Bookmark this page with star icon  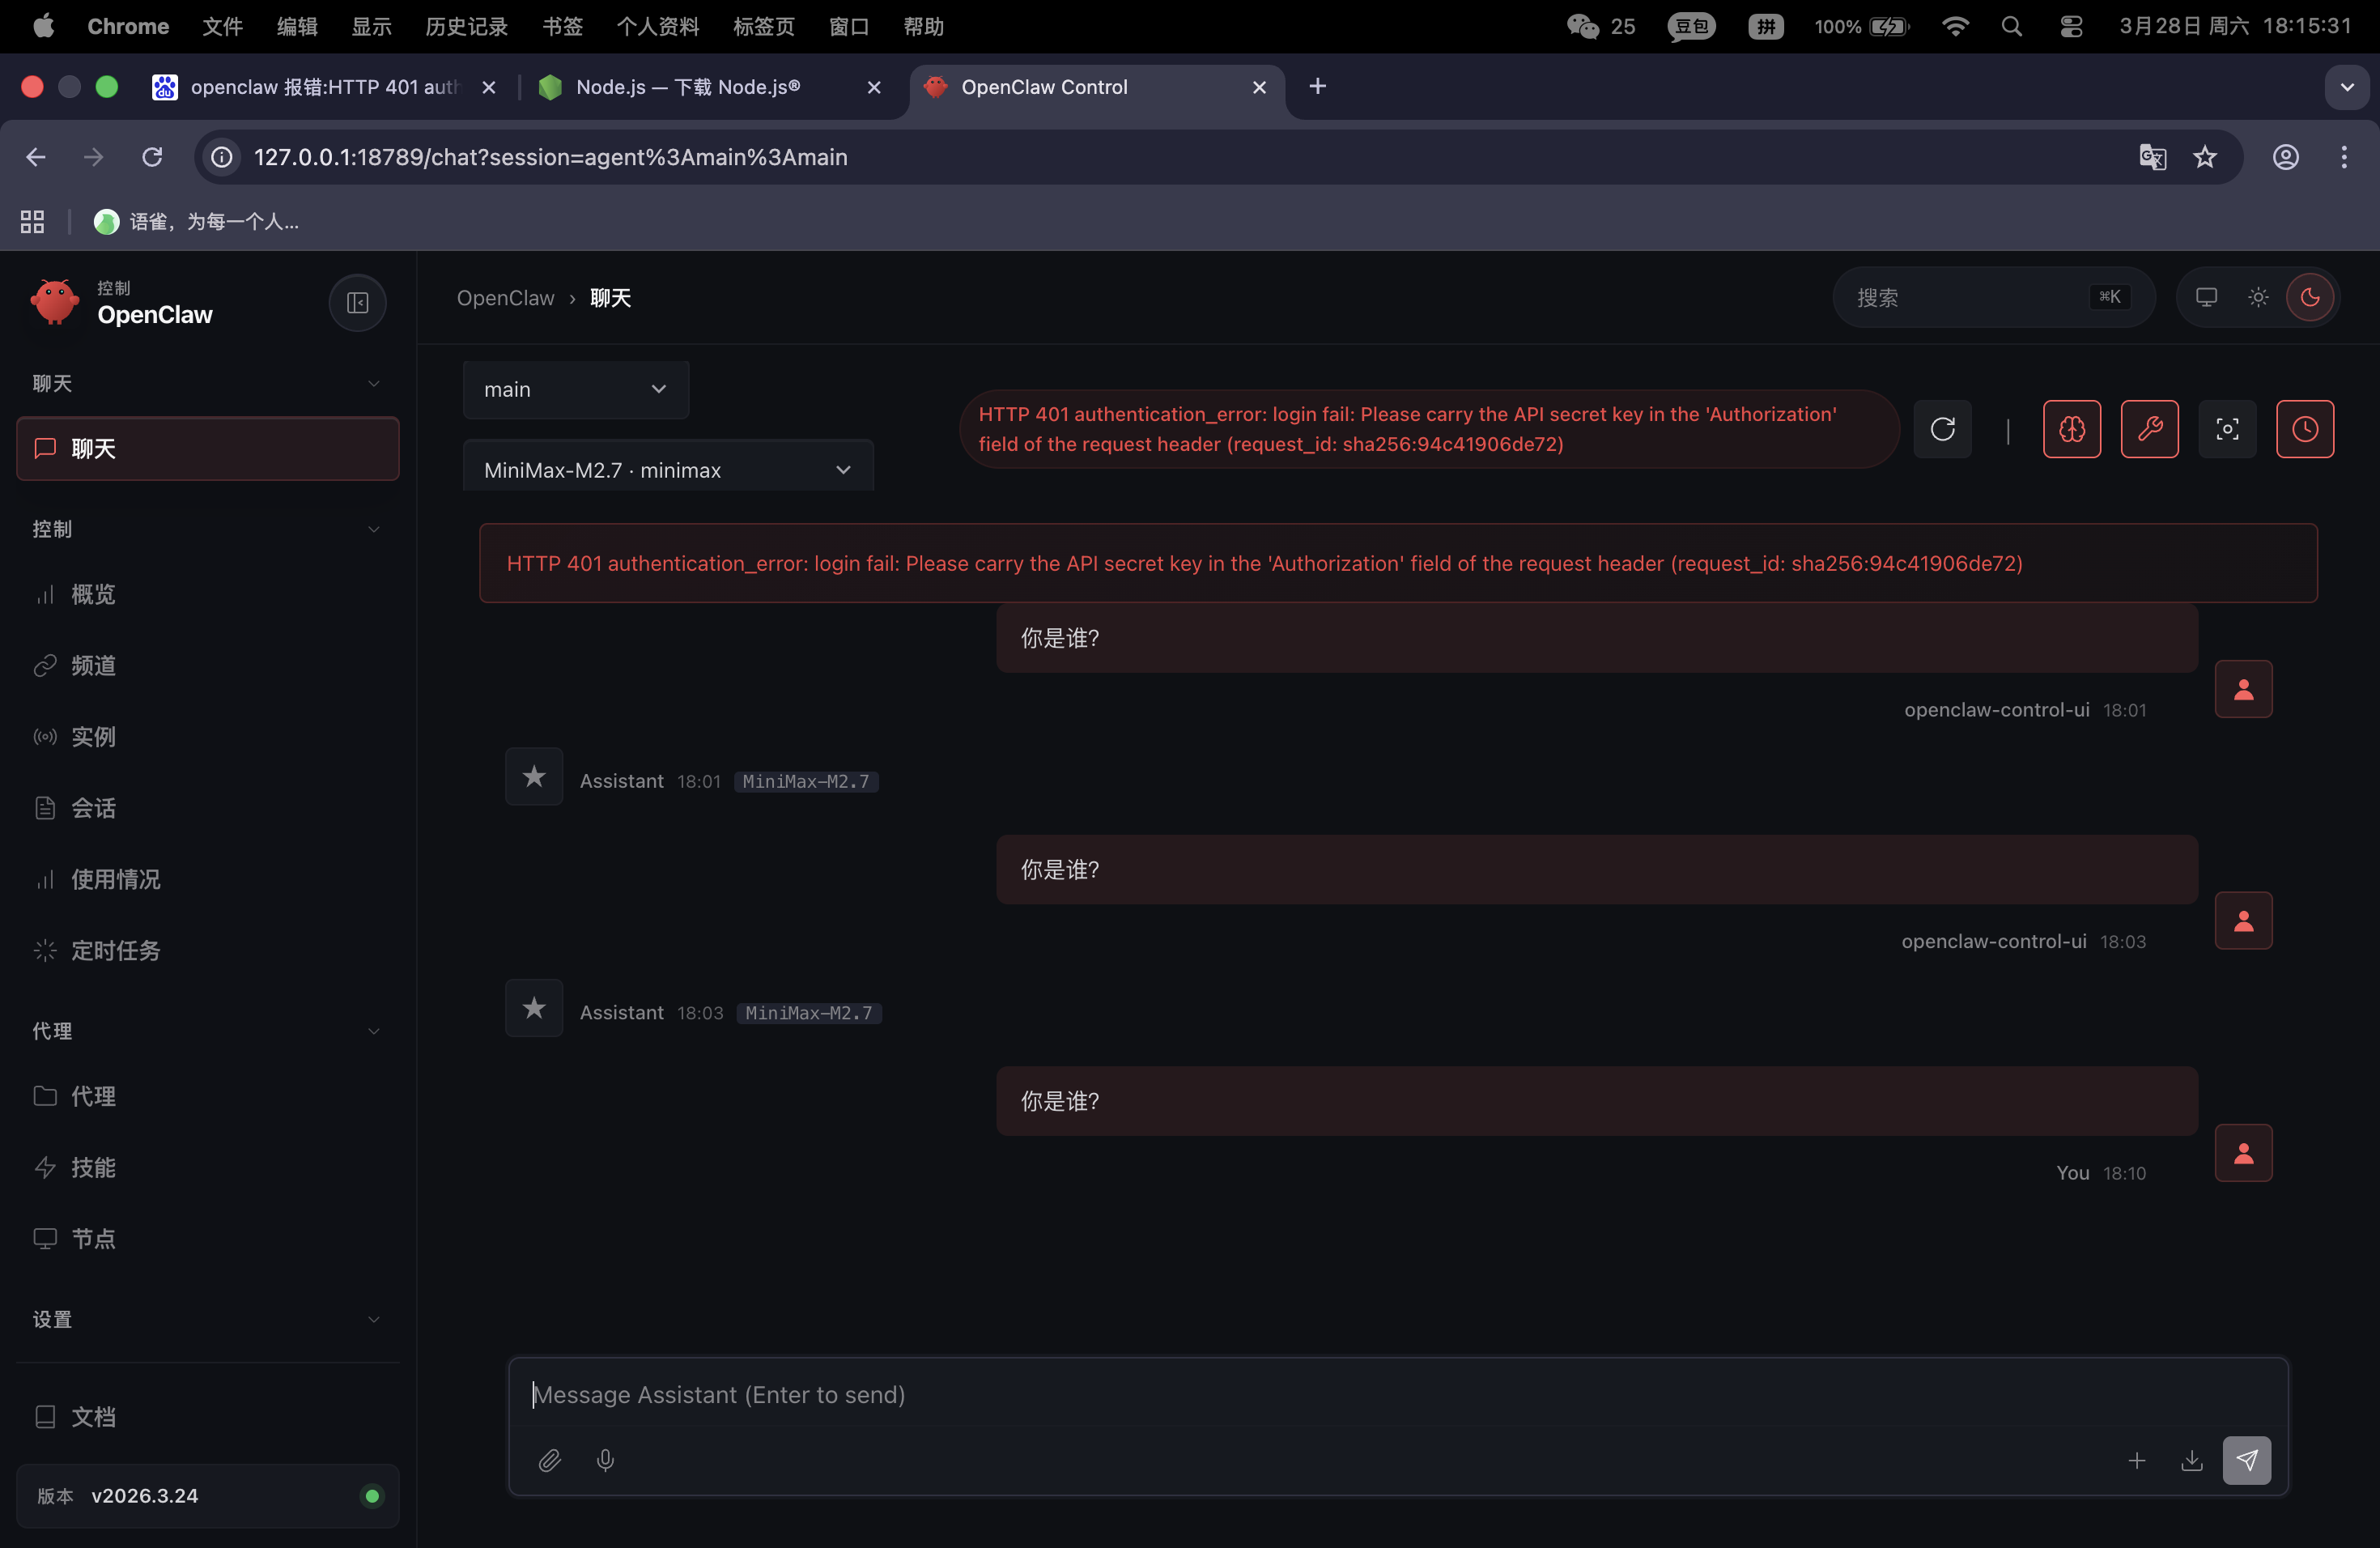tap(2204, 157)
